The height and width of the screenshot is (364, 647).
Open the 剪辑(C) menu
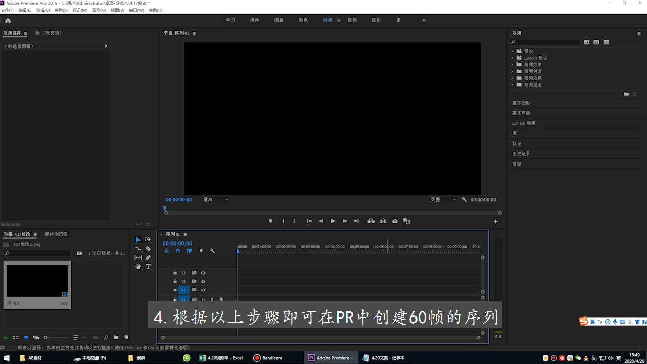point(43,10)
